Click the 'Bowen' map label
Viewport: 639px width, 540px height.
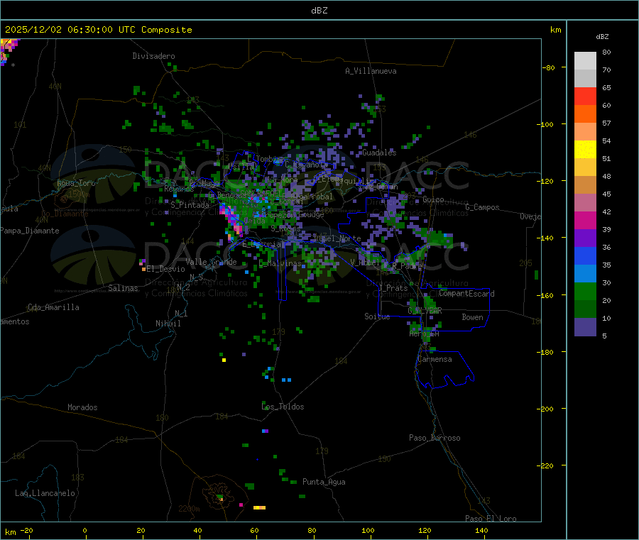[x=472, y=317]
